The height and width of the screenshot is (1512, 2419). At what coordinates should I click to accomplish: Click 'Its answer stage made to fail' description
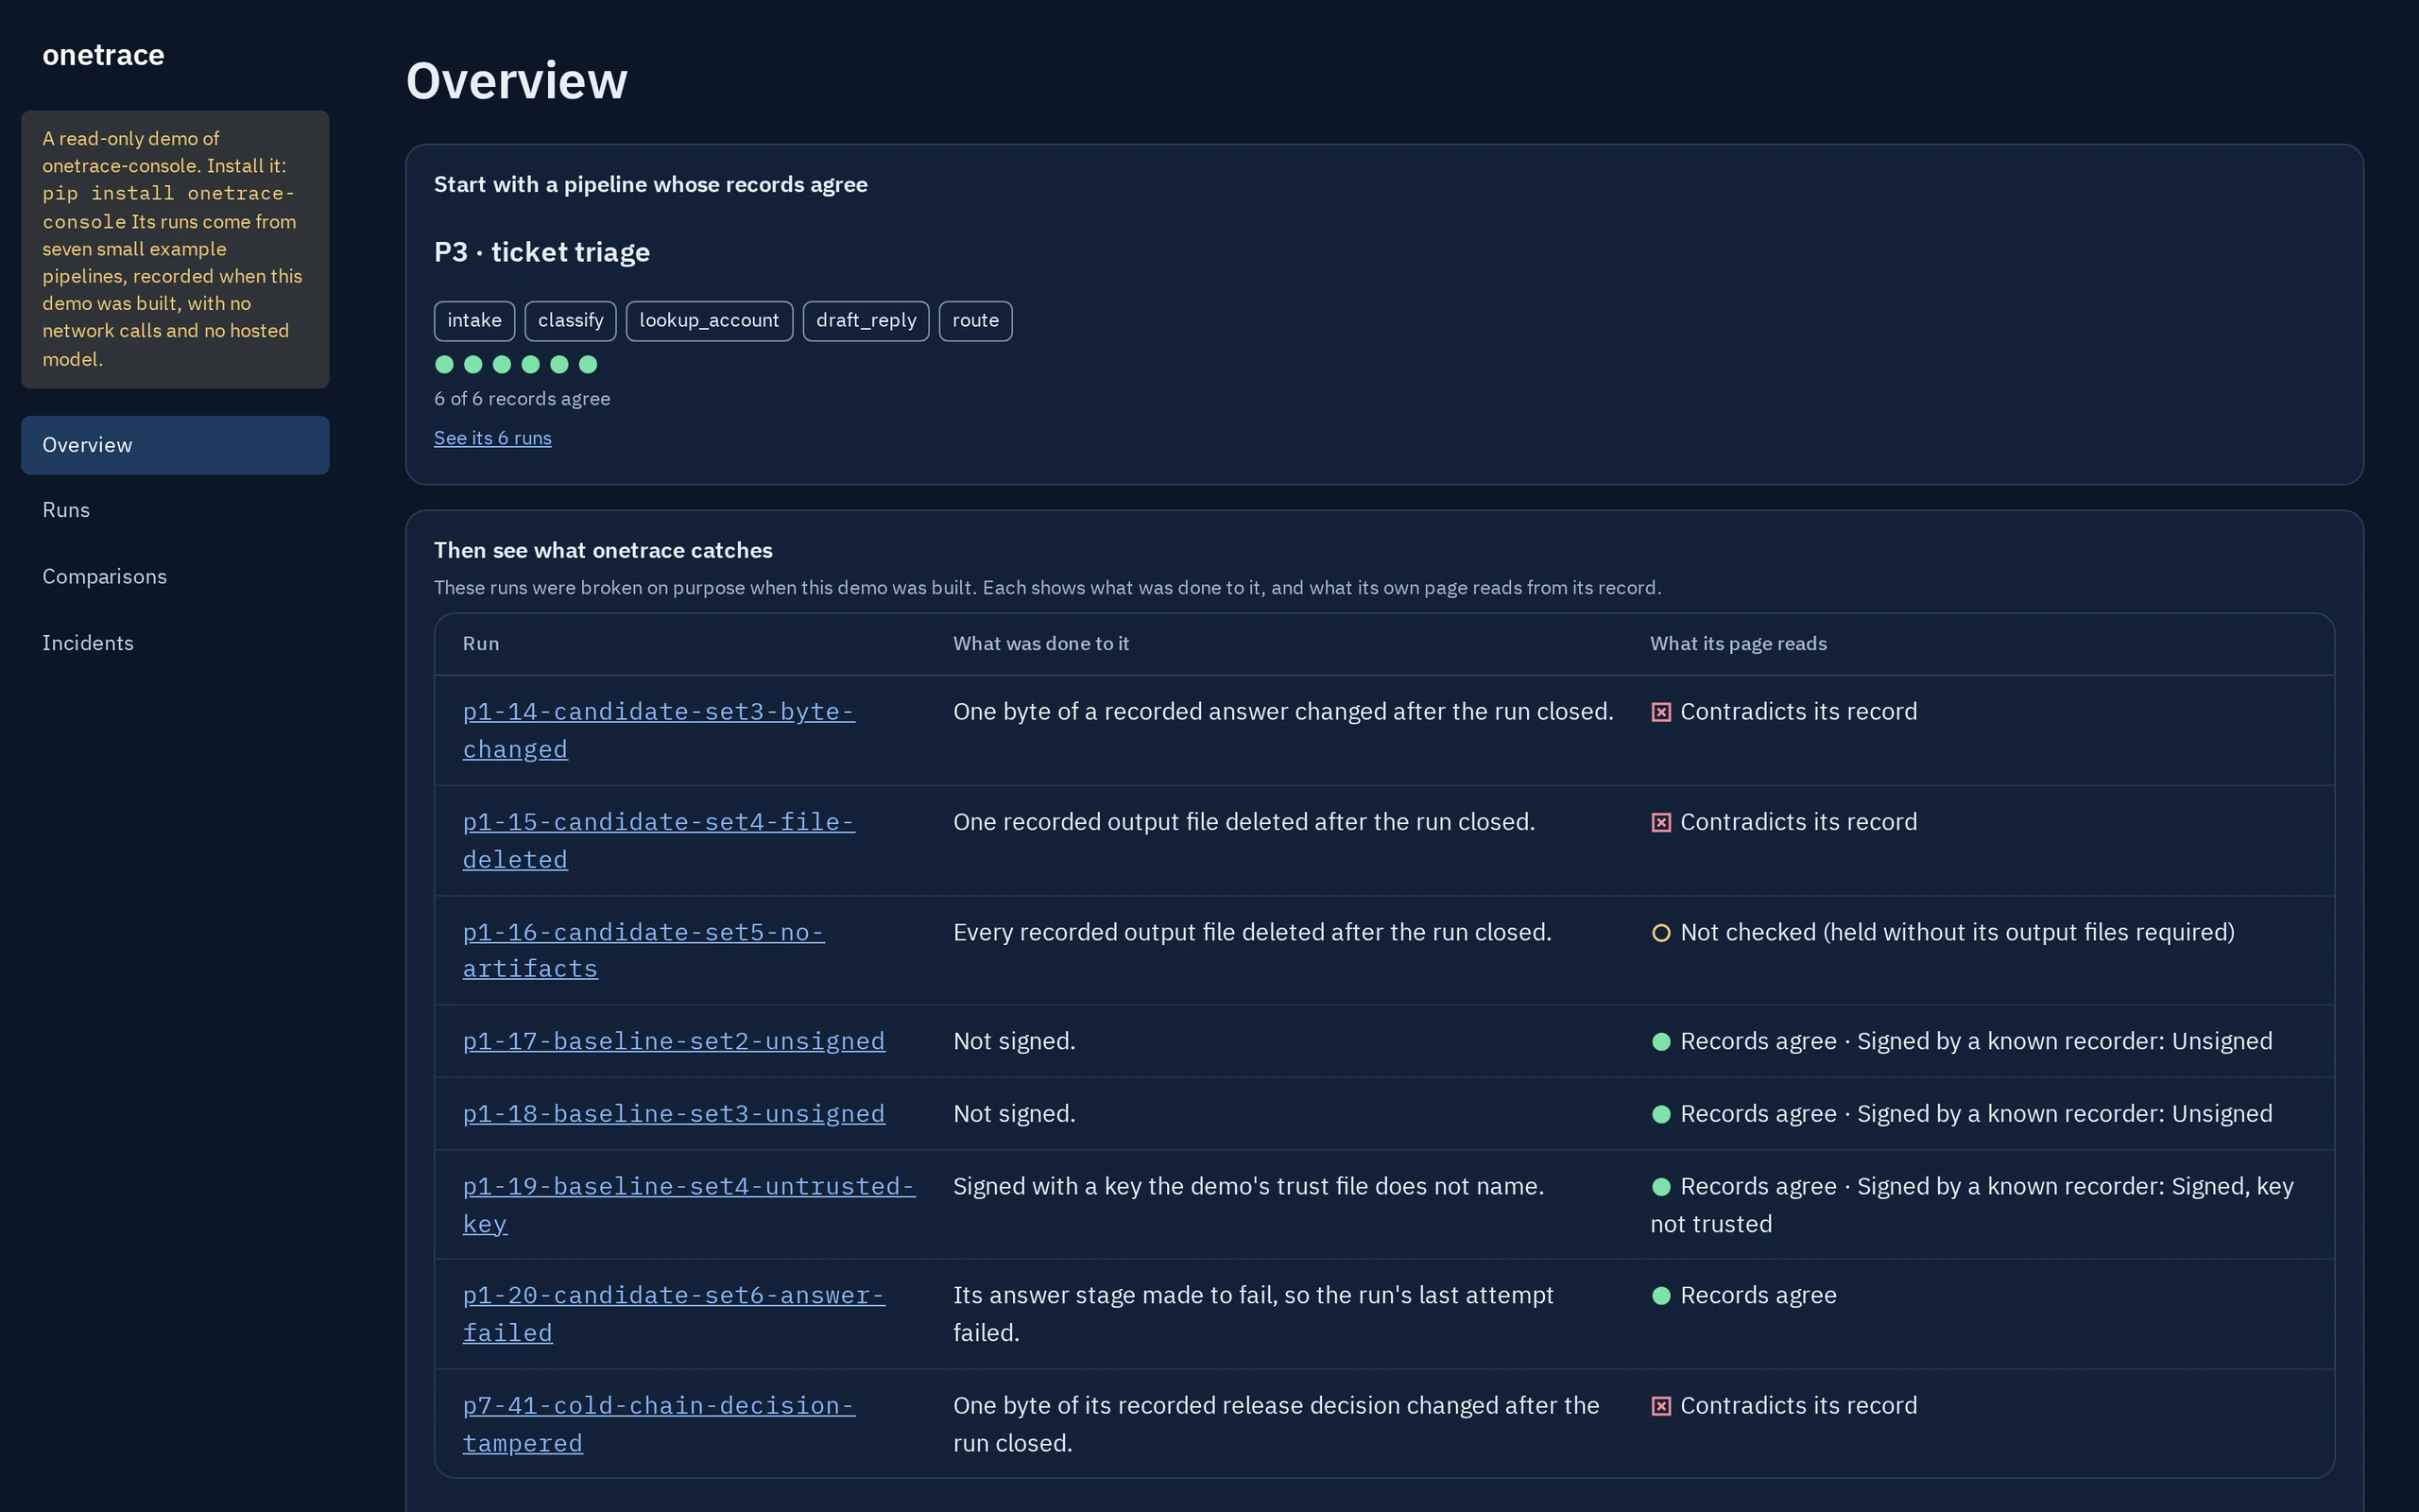(x=1254, y=1314)
